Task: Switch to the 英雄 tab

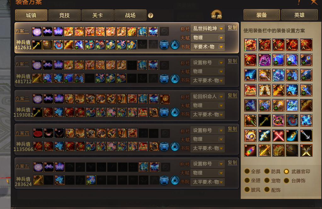Action: coord(299,15)
